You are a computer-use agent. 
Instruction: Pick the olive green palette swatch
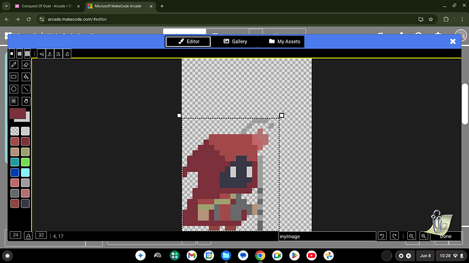[25, 152]
